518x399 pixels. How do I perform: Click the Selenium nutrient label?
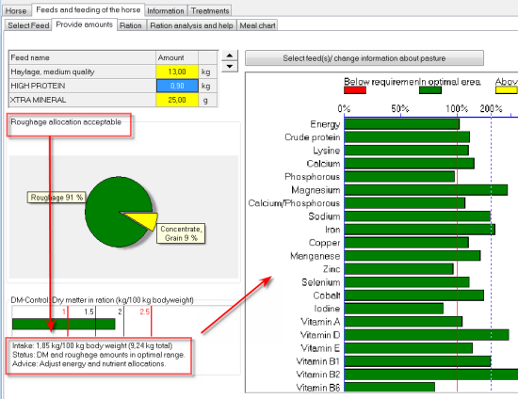coord(321,282)
